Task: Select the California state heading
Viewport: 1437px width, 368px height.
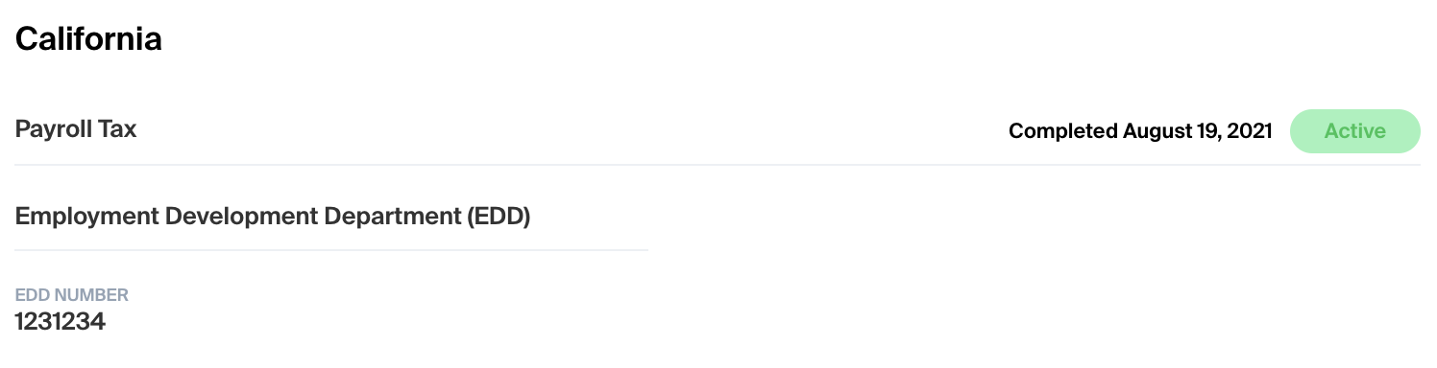Action: point(88,39)
